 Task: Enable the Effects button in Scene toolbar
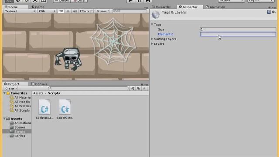[x=85, y=11]
